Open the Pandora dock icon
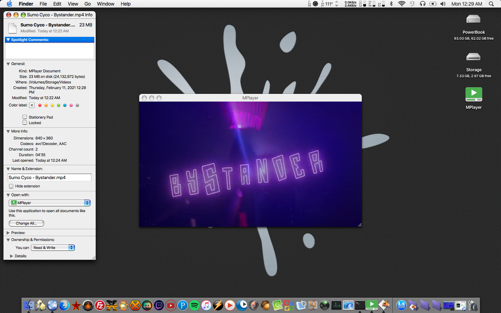 [x=183, y=305]
